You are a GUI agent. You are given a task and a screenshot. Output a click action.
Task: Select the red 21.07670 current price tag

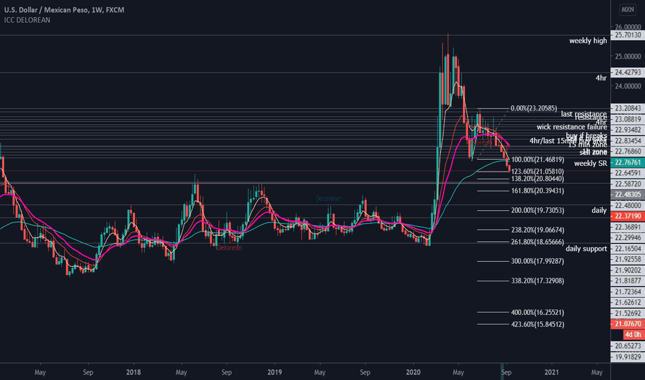(628, 324)
